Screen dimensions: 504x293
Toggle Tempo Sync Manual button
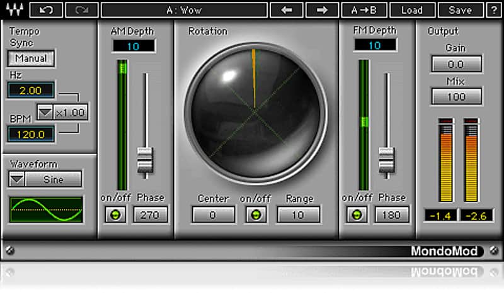[x=31, y=58]
